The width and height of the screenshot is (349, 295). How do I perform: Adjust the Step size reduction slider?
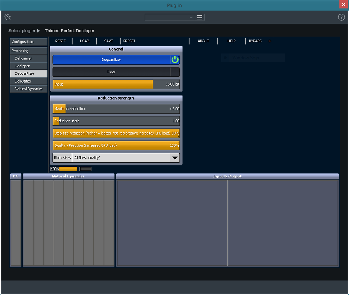pos(116,133)
